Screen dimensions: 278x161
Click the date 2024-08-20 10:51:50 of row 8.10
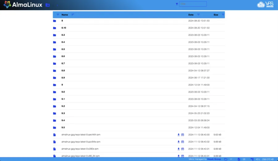tap(199, 28)
